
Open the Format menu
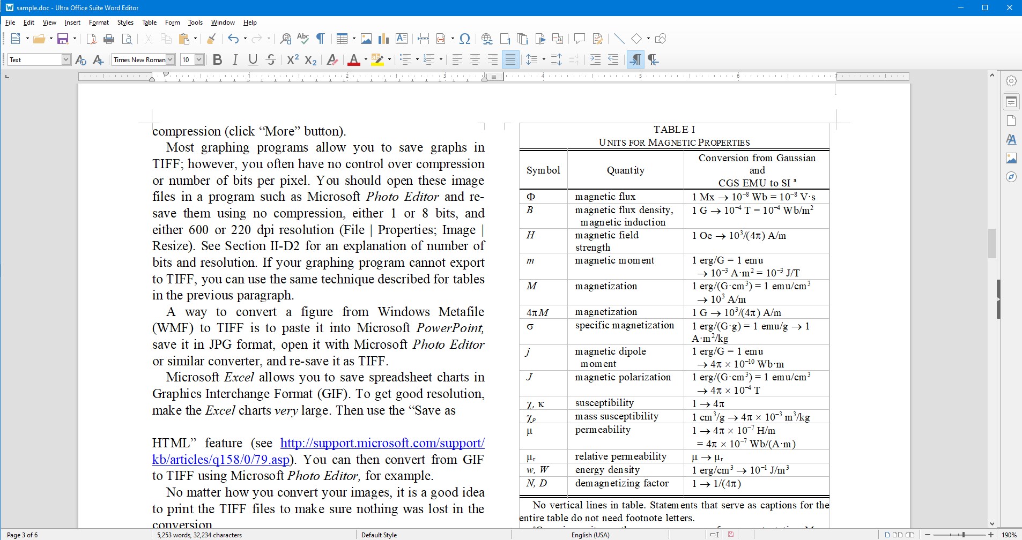99,22
